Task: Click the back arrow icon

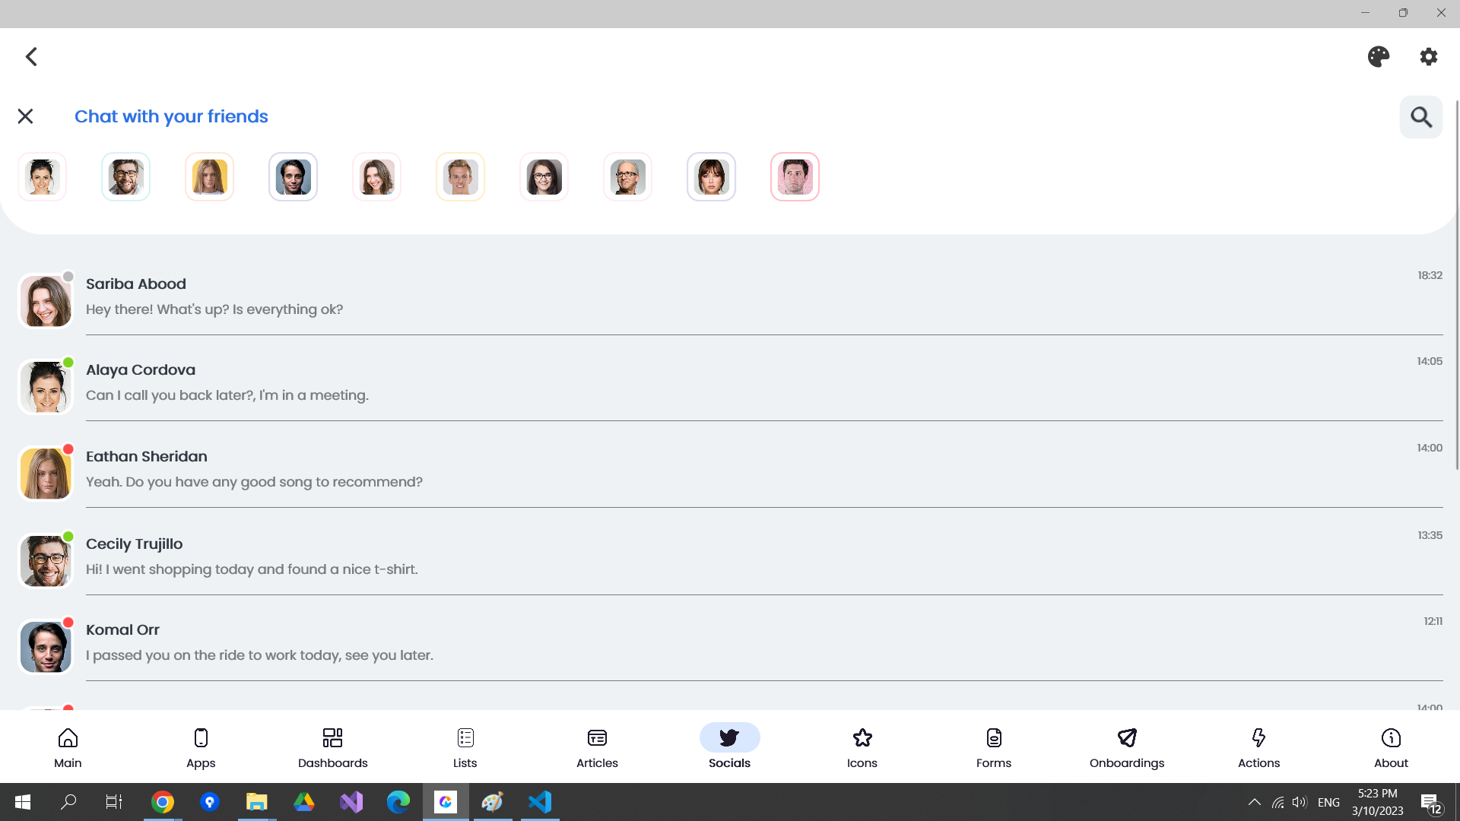Action: pos(31,57)
